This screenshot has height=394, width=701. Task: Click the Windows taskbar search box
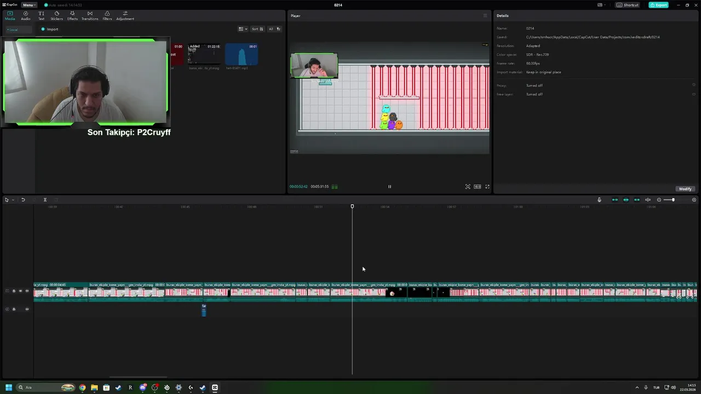[x=45, y=387]
